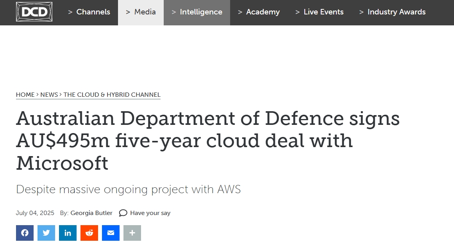Click the comment bubble icon
The width and height of the screenshot is (454, 247).
tap(123, 213)
